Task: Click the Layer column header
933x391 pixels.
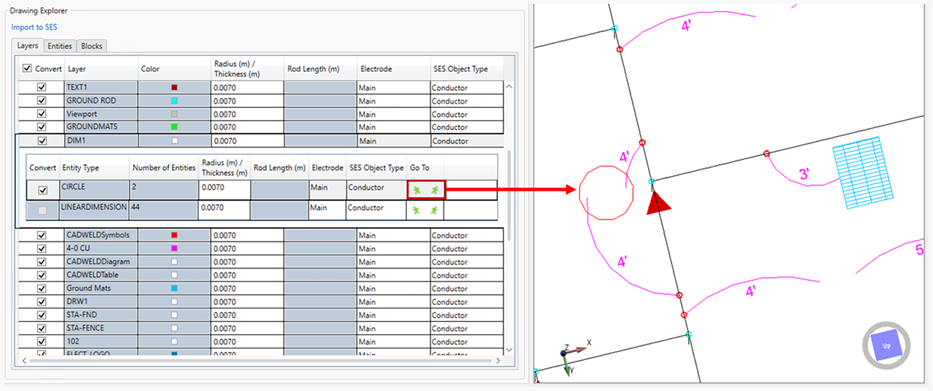Action: tap(101, 68)
